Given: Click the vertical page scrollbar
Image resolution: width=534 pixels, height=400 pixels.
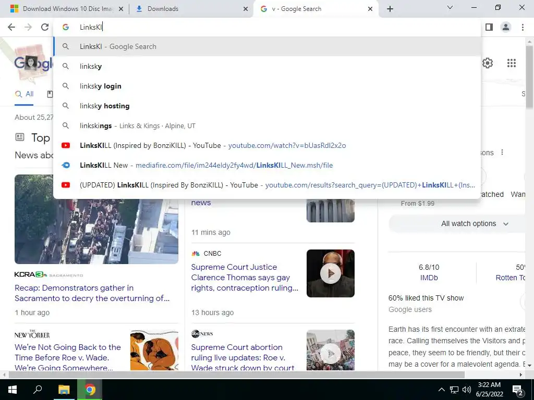Looking at the screenshot, I should 529,77.
